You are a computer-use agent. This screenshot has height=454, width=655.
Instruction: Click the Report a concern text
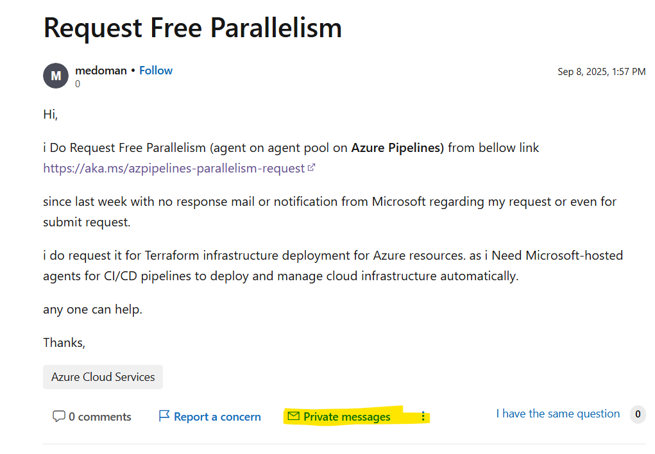coord(217,417)
